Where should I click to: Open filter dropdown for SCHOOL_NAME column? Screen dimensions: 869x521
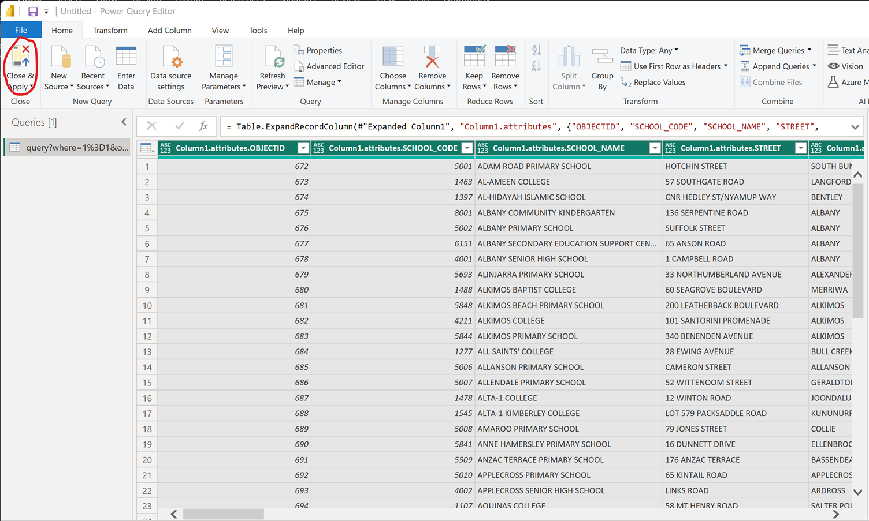655,148
